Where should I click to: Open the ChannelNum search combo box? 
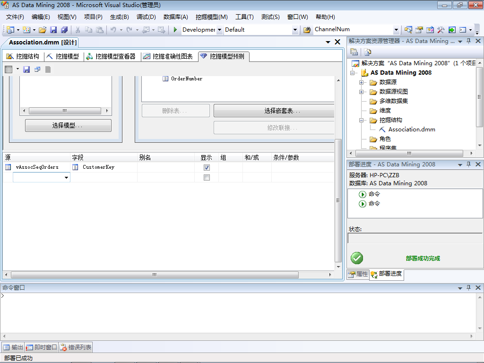click(397, 30)
